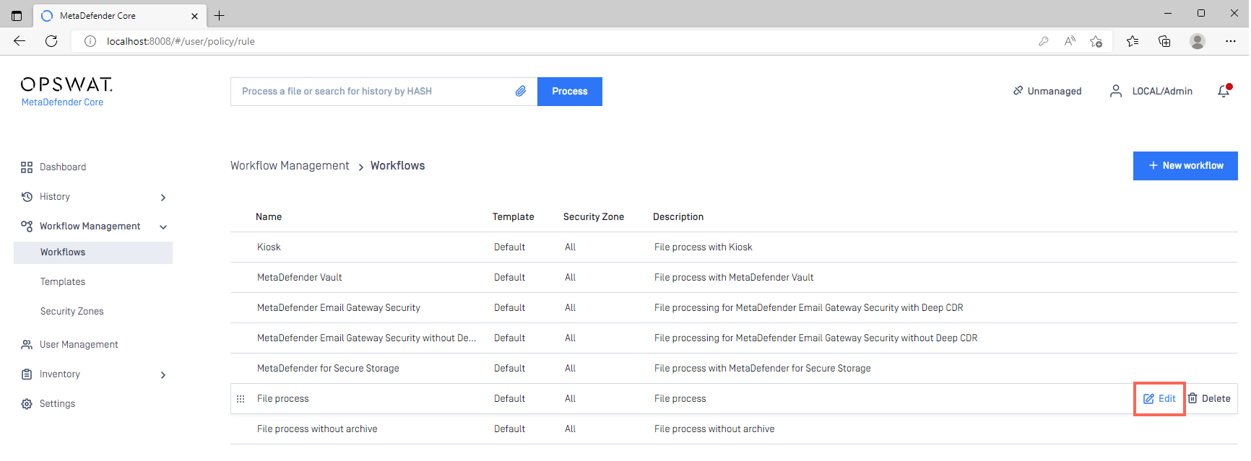The image size is (1251, 461).
Task: Click the browser address bar URL
Action: (x=181, y=41)
